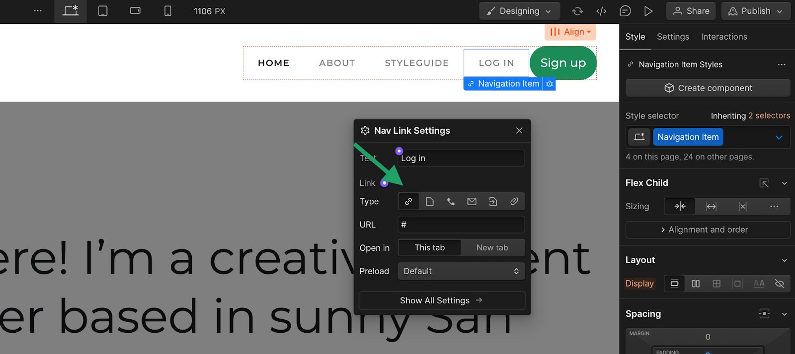Select the phone link type icon
Image resolution: width=795 pixels, height=354 pixels.
pos(451,201)
